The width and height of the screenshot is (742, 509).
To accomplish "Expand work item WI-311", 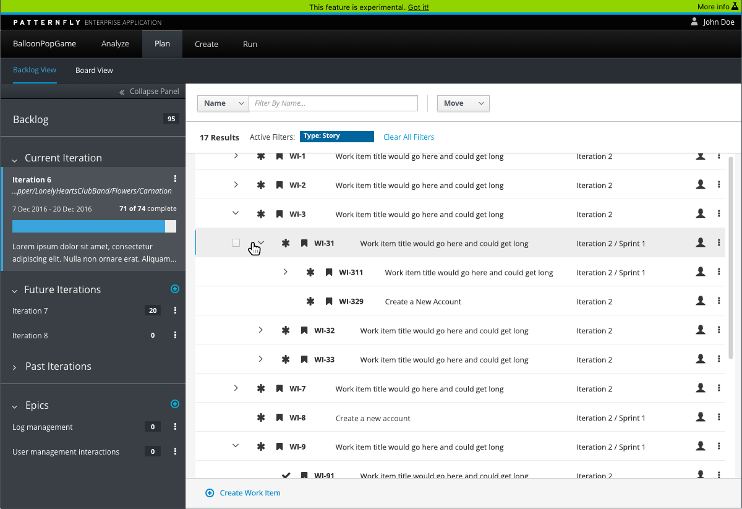I will click(285, 272).
